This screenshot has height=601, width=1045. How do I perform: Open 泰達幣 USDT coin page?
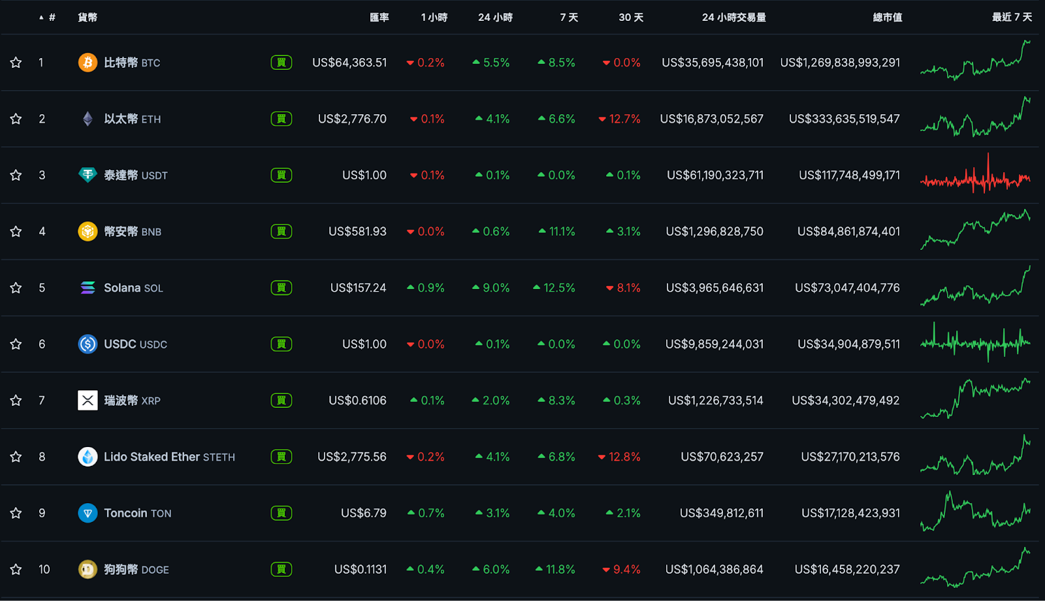click(x=136, y=175)
